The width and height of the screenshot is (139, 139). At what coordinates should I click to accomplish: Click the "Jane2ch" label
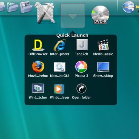pyautogui.click(x=82, y=54)
